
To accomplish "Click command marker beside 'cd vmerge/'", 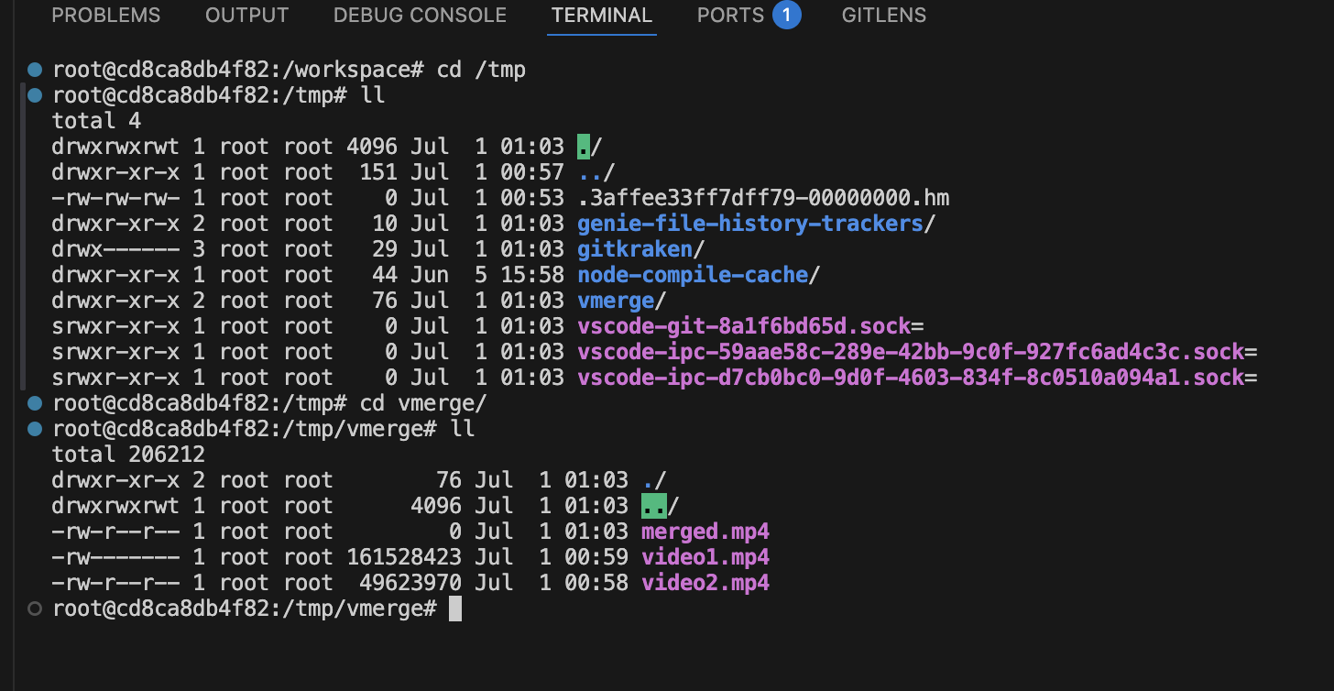I will 35,403.
